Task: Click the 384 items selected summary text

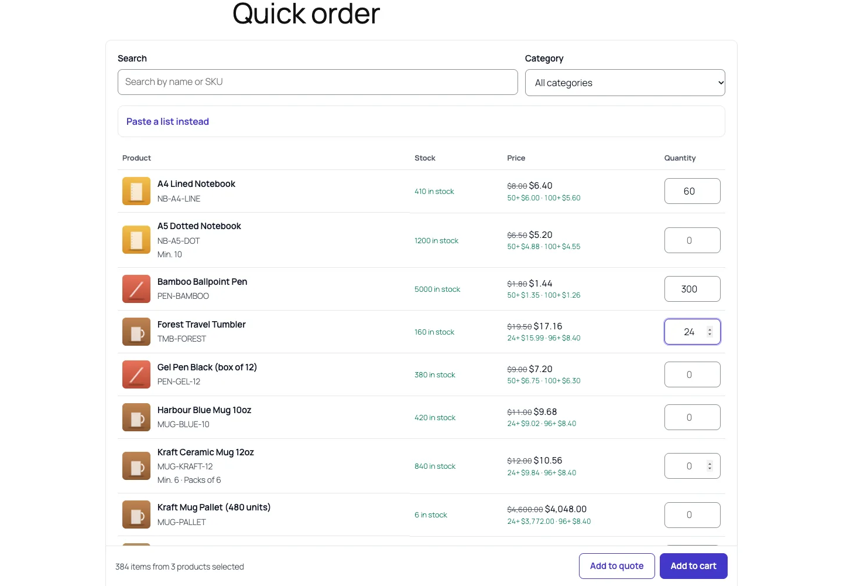Action: point(180,567)
